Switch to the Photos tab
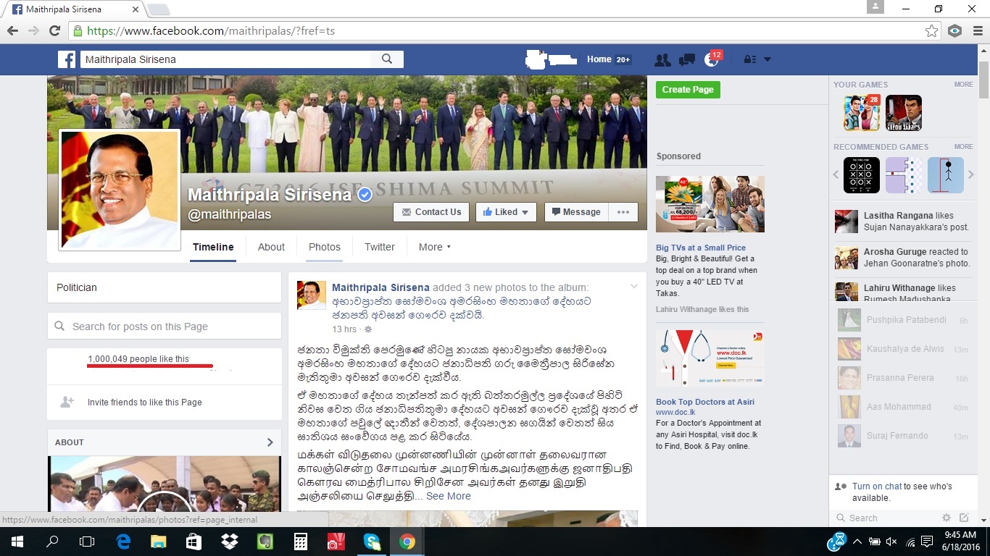The image size is (990, 556). (324, 247)
